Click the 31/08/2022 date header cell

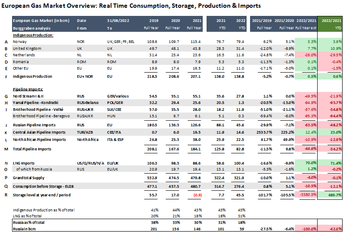click(116, 21)
